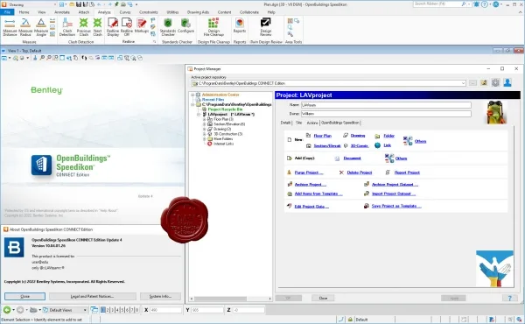Click the Zoom In icon in View 1 toolbar

click(42, 58)
